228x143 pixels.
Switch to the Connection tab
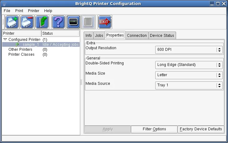137,36
